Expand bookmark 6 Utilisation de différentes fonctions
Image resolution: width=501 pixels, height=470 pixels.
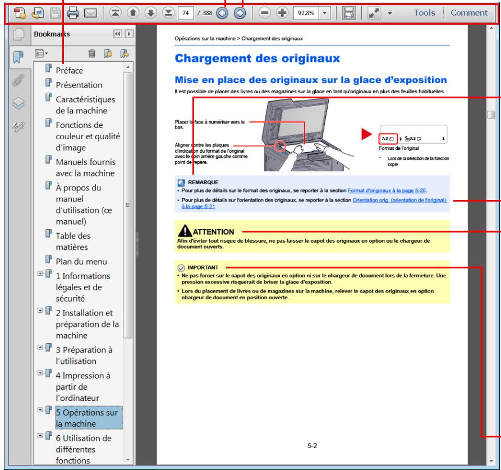[40, 436]
